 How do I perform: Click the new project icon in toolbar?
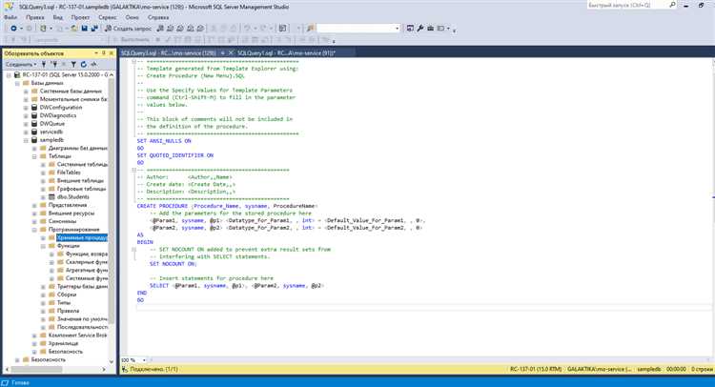pyautogui.click(x=43, y=29)
